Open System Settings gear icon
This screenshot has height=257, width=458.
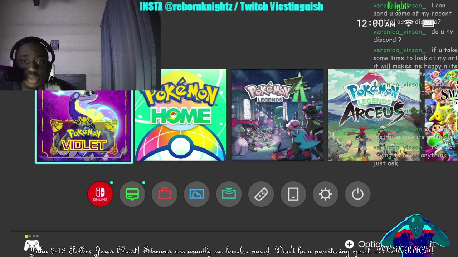326,194
